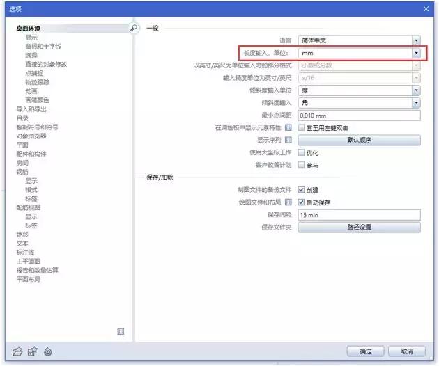The width and height of the screenshot is (439, 366).
Task: Select 报告和数量估算 in the tree
Action: [37, 270]
